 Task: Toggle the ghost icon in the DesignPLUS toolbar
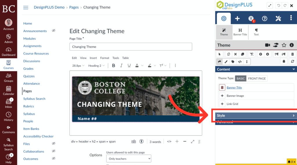pyautogui.click(x=284, y=61)
